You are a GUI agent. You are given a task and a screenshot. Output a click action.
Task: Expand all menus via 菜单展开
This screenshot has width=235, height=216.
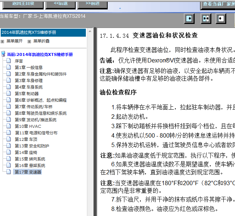[15, 41]
